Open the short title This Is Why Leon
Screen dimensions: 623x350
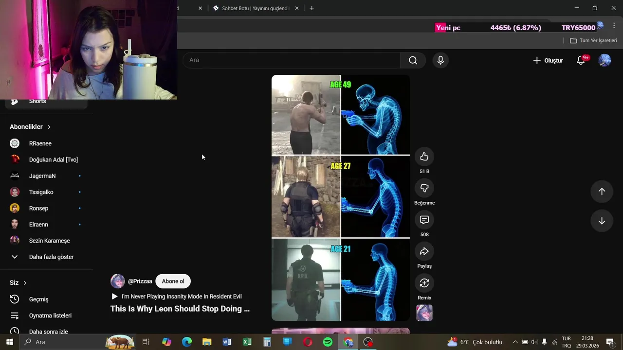pos(180,309)
